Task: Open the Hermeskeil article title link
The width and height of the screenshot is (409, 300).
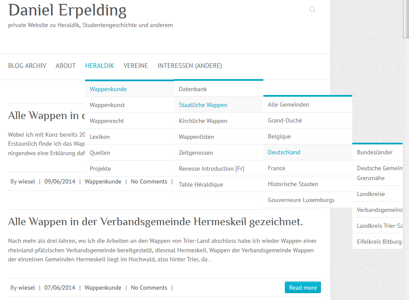Action: (x=155, y=222)
